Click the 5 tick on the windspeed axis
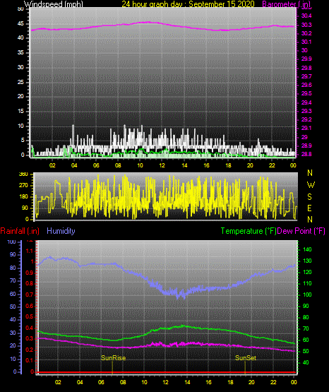Screen dimensions: 329x392 click(x=23, y=141)
